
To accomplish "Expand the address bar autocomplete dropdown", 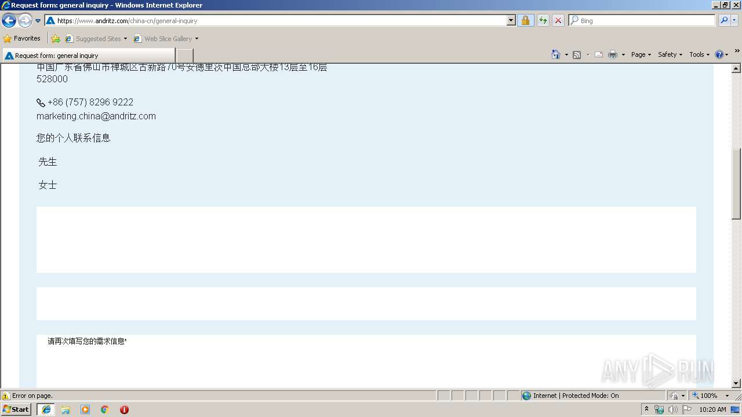I will (x=511, y=20).
